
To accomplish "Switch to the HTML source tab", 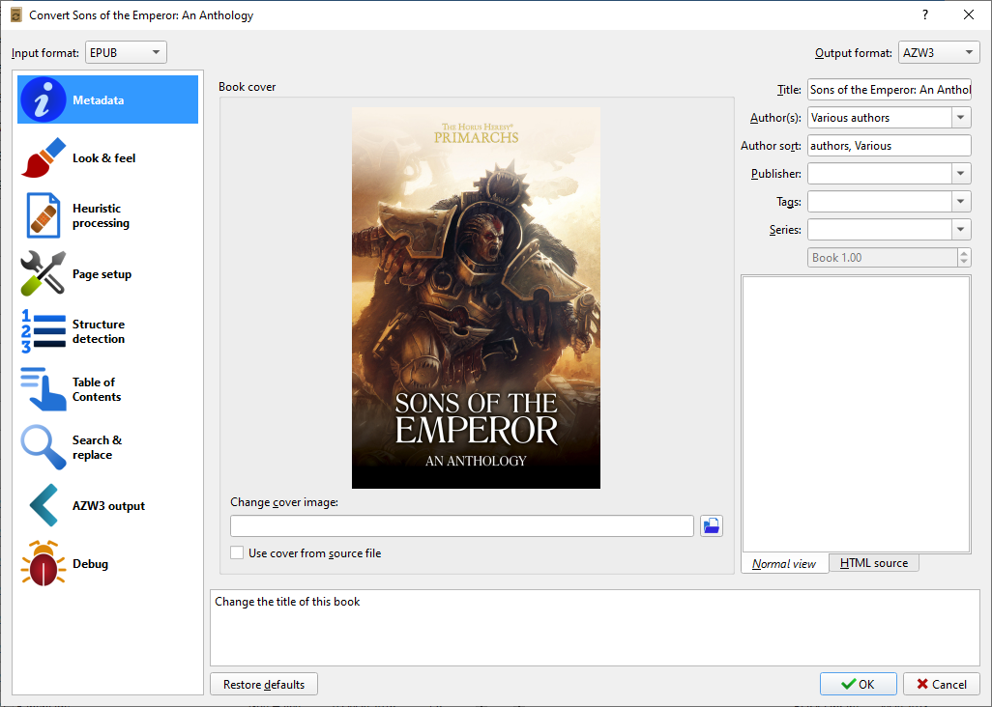I will [873, 563].
